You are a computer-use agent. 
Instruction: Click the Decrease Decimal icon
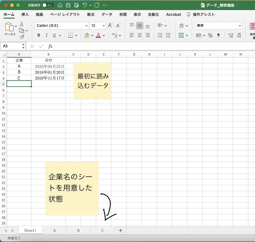pos(239,35)
